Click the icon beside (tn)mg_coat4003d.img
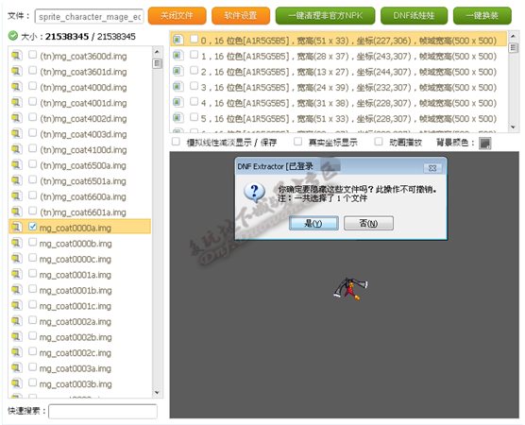 pyautogui.click(x=16, y=133)
